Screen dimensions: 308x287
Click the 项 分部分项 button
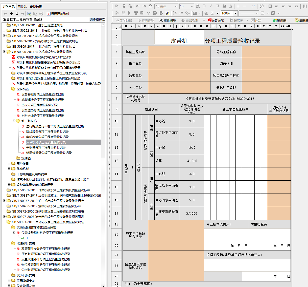[216, 20]
